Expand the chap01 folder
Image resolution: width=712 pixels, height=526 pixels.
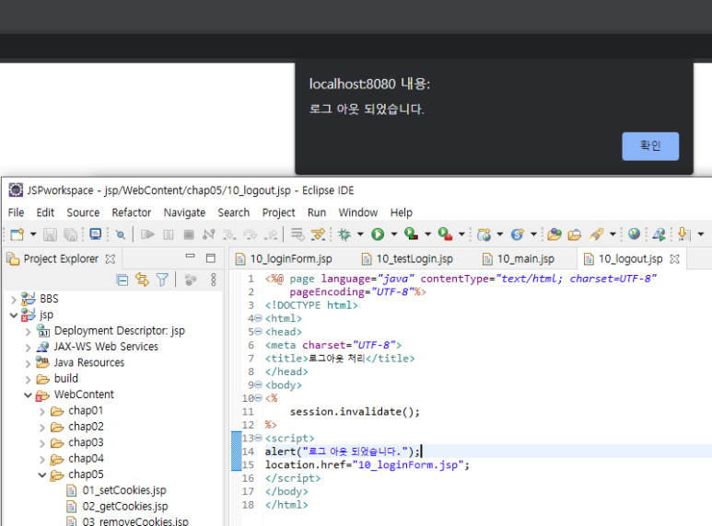42,412
